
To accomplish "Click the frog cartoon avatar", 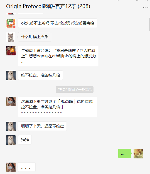I will tap(11, 23).
